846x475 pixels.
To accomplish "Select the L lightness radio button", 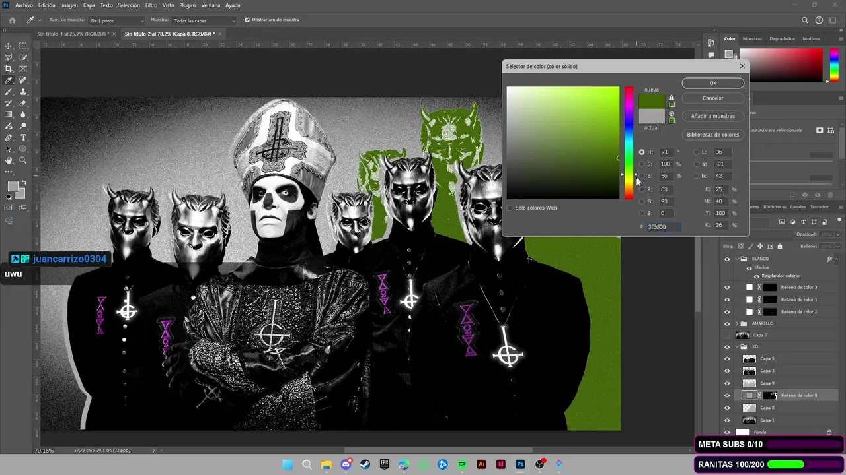I will 696,152.
